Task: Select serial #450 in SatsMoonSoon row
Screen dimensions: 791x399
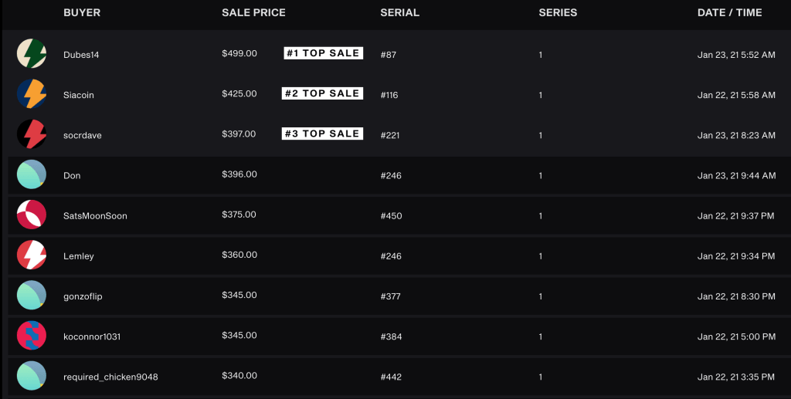Action: pyautogui.click(x=392, y=216)
